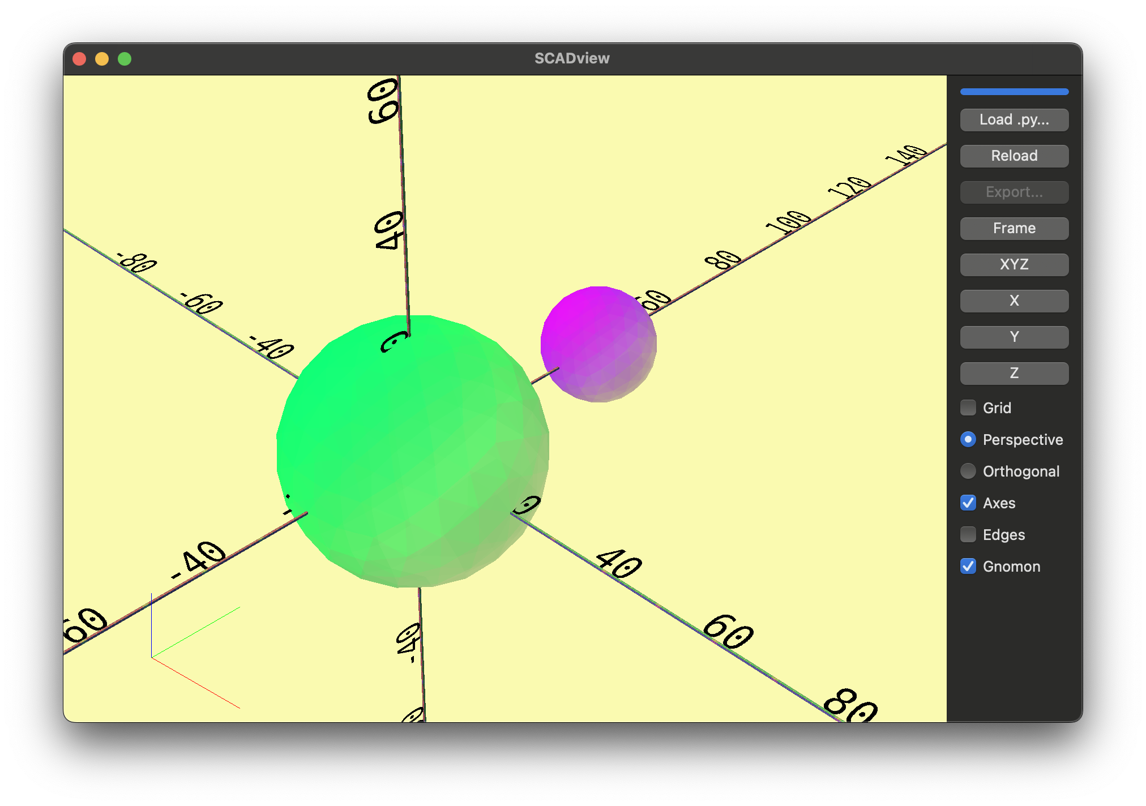The height and width of the screenshot is (806, 1146).
Task: Select the Perspective projection radio button
Action: click(968, 439)
